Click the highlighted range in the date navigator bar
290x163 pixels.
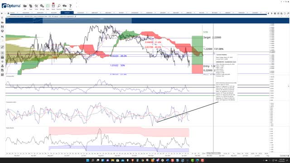(x=87, y=20)
